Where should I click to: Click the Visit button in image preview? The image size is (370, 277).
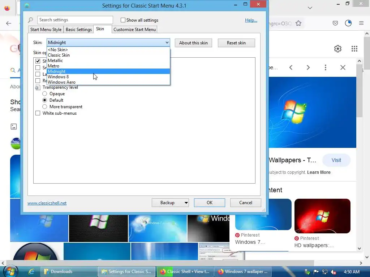(336, 160)
